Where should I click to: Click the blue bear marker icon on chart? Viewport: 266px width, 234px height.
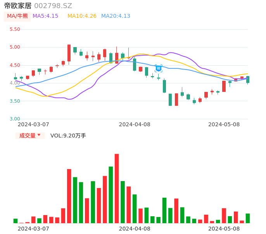tap(158, 68)
